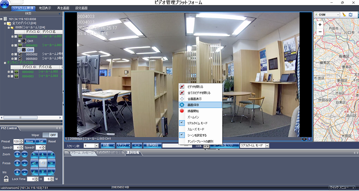359x191 pixels.
Task: Collapse the 0005(ショールーム) group node
Action: [9, 28]
